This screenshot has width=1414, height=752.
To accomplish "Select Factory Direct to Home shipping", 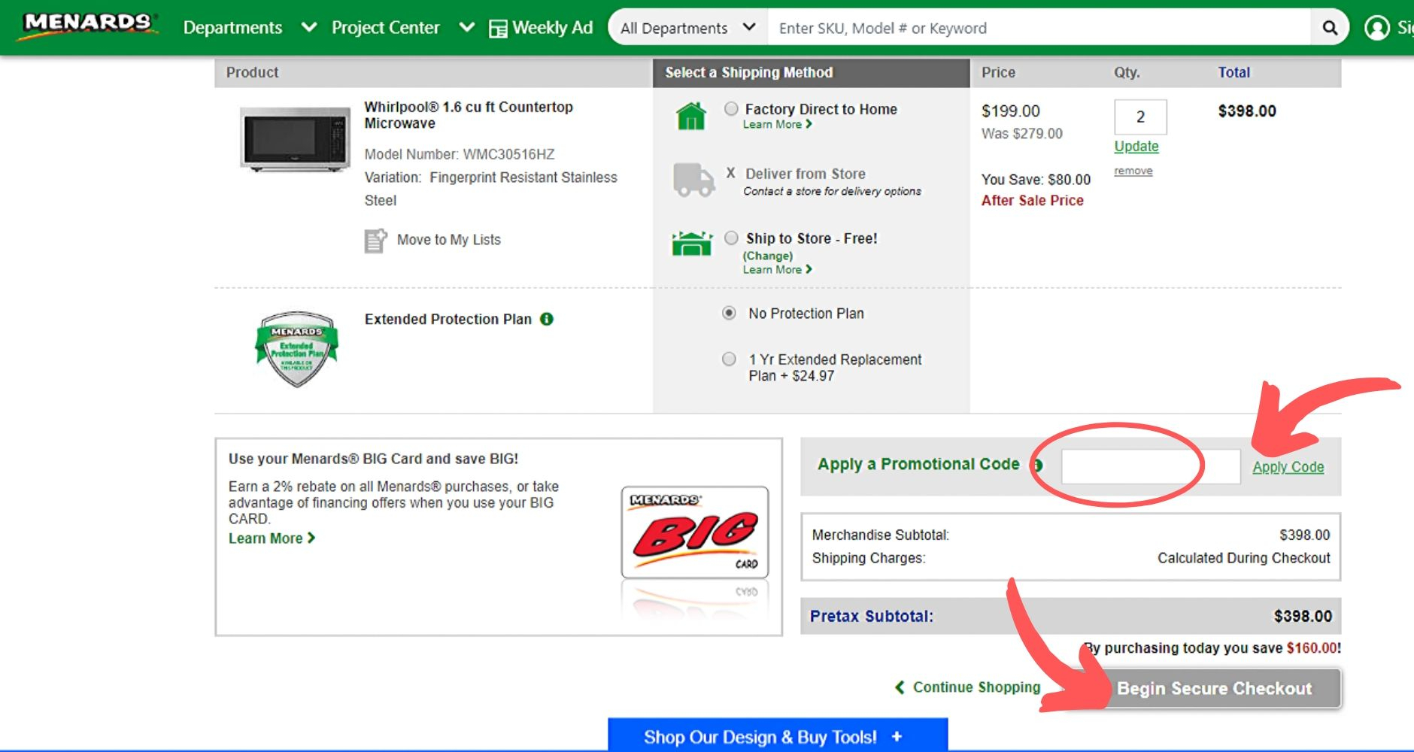I will pyautogui.click(x=731, y=109).
